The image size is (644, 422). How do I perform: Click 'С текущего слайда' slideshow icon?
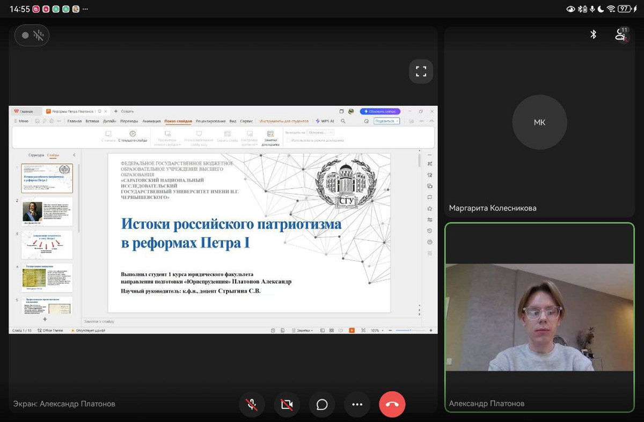pyautogui.click(x=133, y=134)
